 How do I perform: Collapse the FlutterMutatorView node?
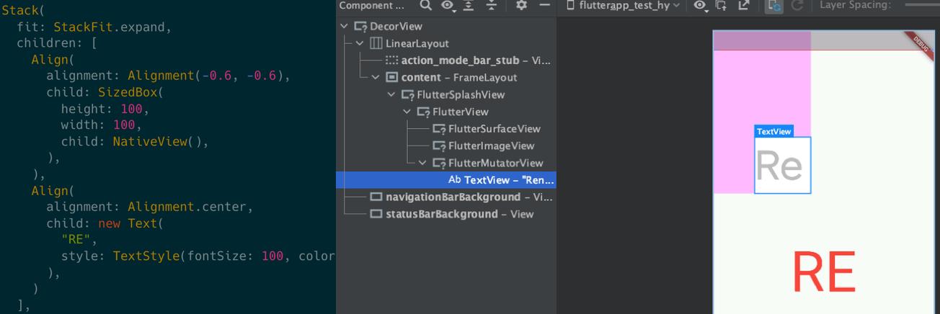coord(423,163)
